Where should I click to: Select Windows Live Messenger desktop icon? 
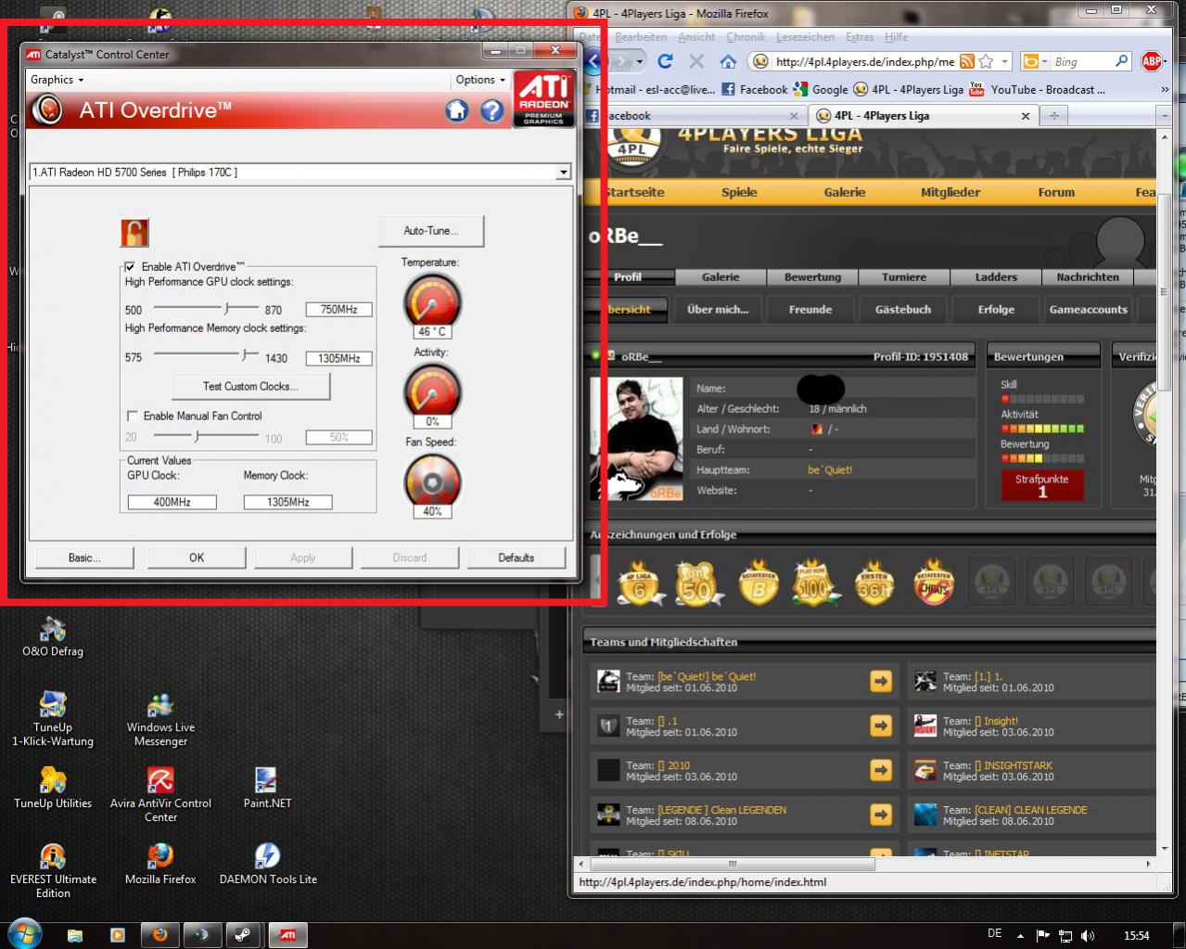[160, 719]
